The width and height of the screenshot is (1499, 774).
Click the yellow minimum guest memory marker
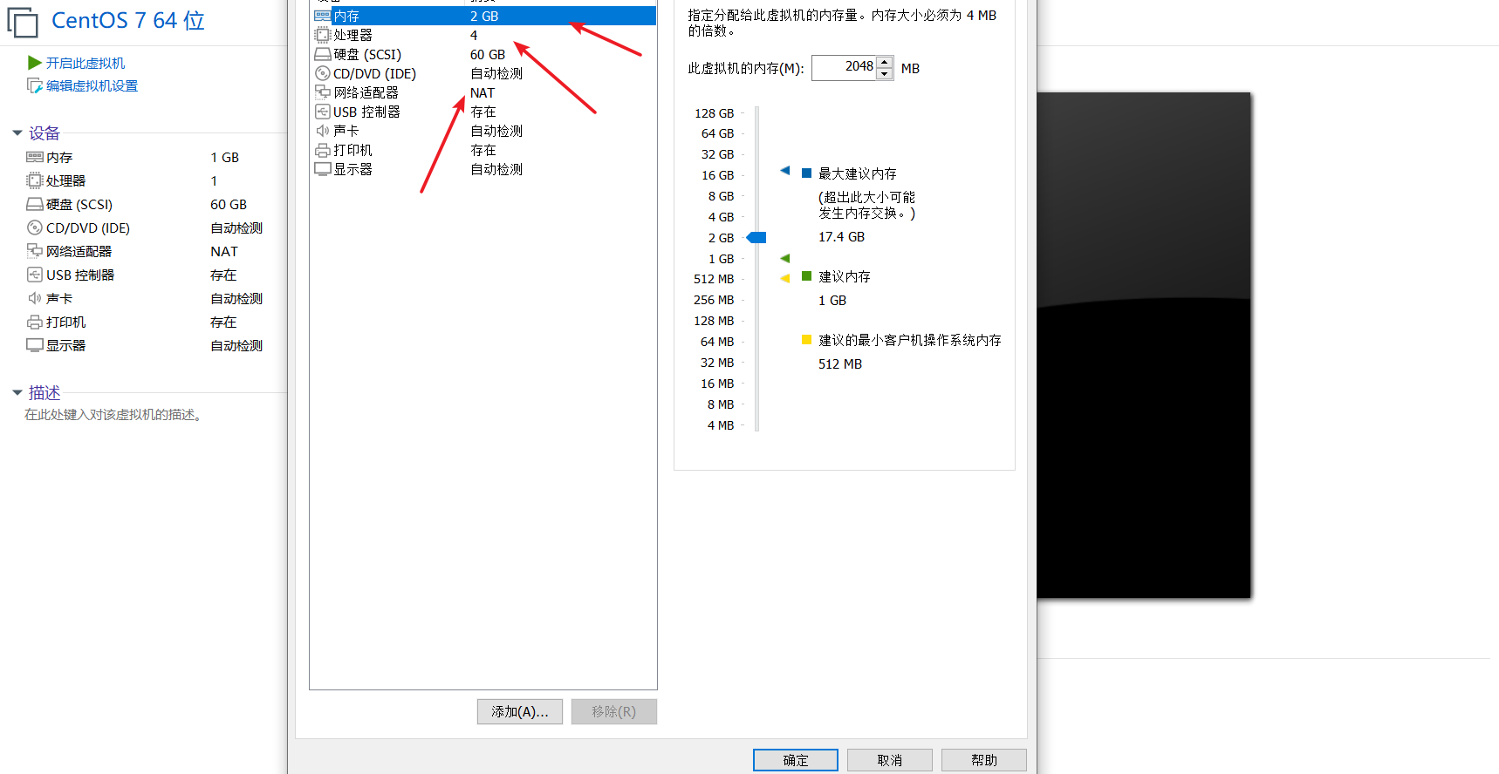click(x=785, y=278)
